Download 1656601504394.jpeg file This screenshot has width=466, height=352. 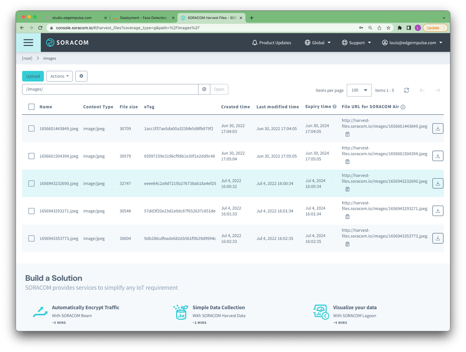[x=438, y=156]
